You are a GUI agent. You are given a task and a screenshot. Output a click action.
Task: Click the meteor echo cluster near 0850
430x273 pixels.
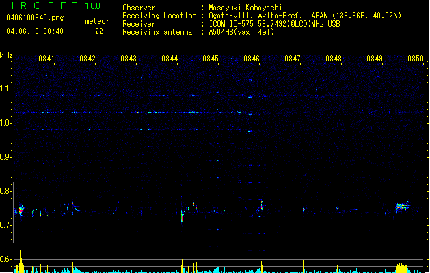click(402, 207)
